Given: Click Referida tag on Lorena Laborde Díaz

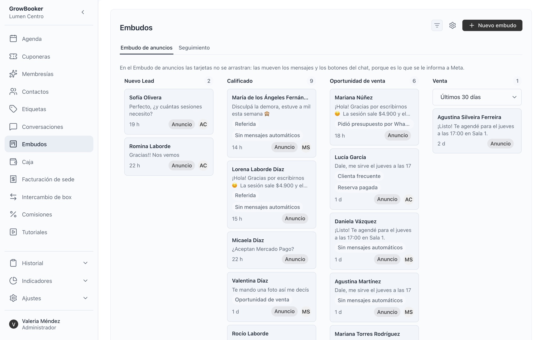Looking at the screenshot, I should point(245,196).
